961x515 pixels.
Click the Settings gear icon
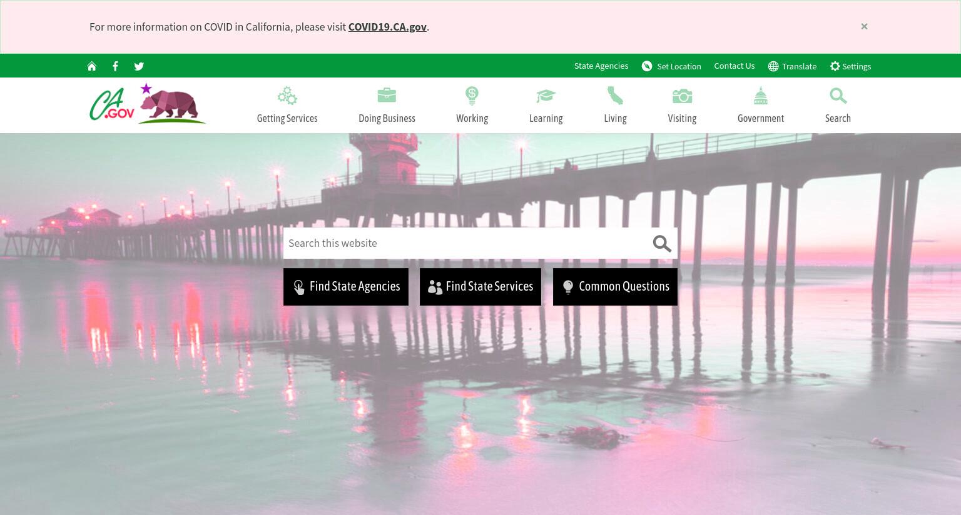[835, 66]
